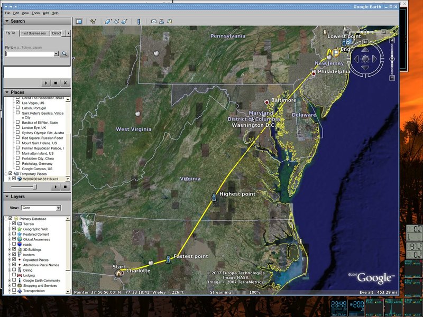Screen dimensions: 423x317
Task: Add an image overlay from toolbar
Action: click(x=124, y=21)
